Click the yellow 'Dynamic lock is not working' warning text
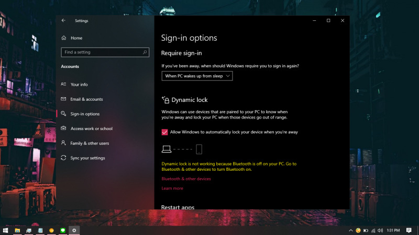 click(229, 167)
